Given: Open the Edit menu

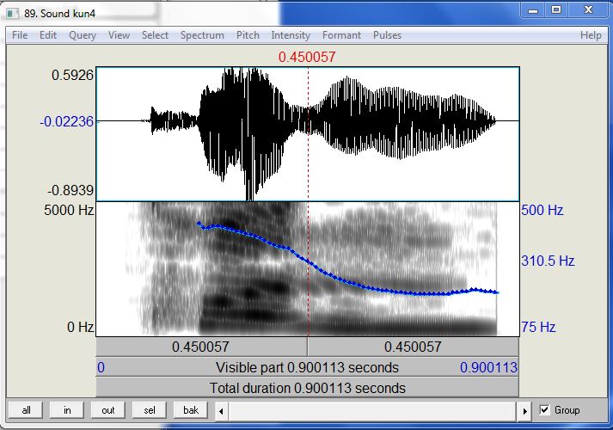Looking at the screenshot, I should point(48,35).
